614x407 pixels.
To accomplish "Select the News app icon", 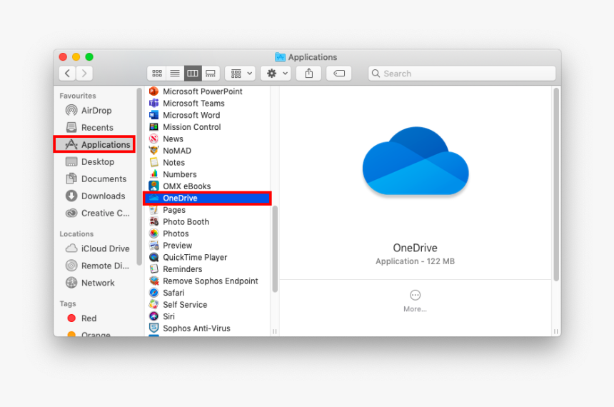I will [154, 139].
